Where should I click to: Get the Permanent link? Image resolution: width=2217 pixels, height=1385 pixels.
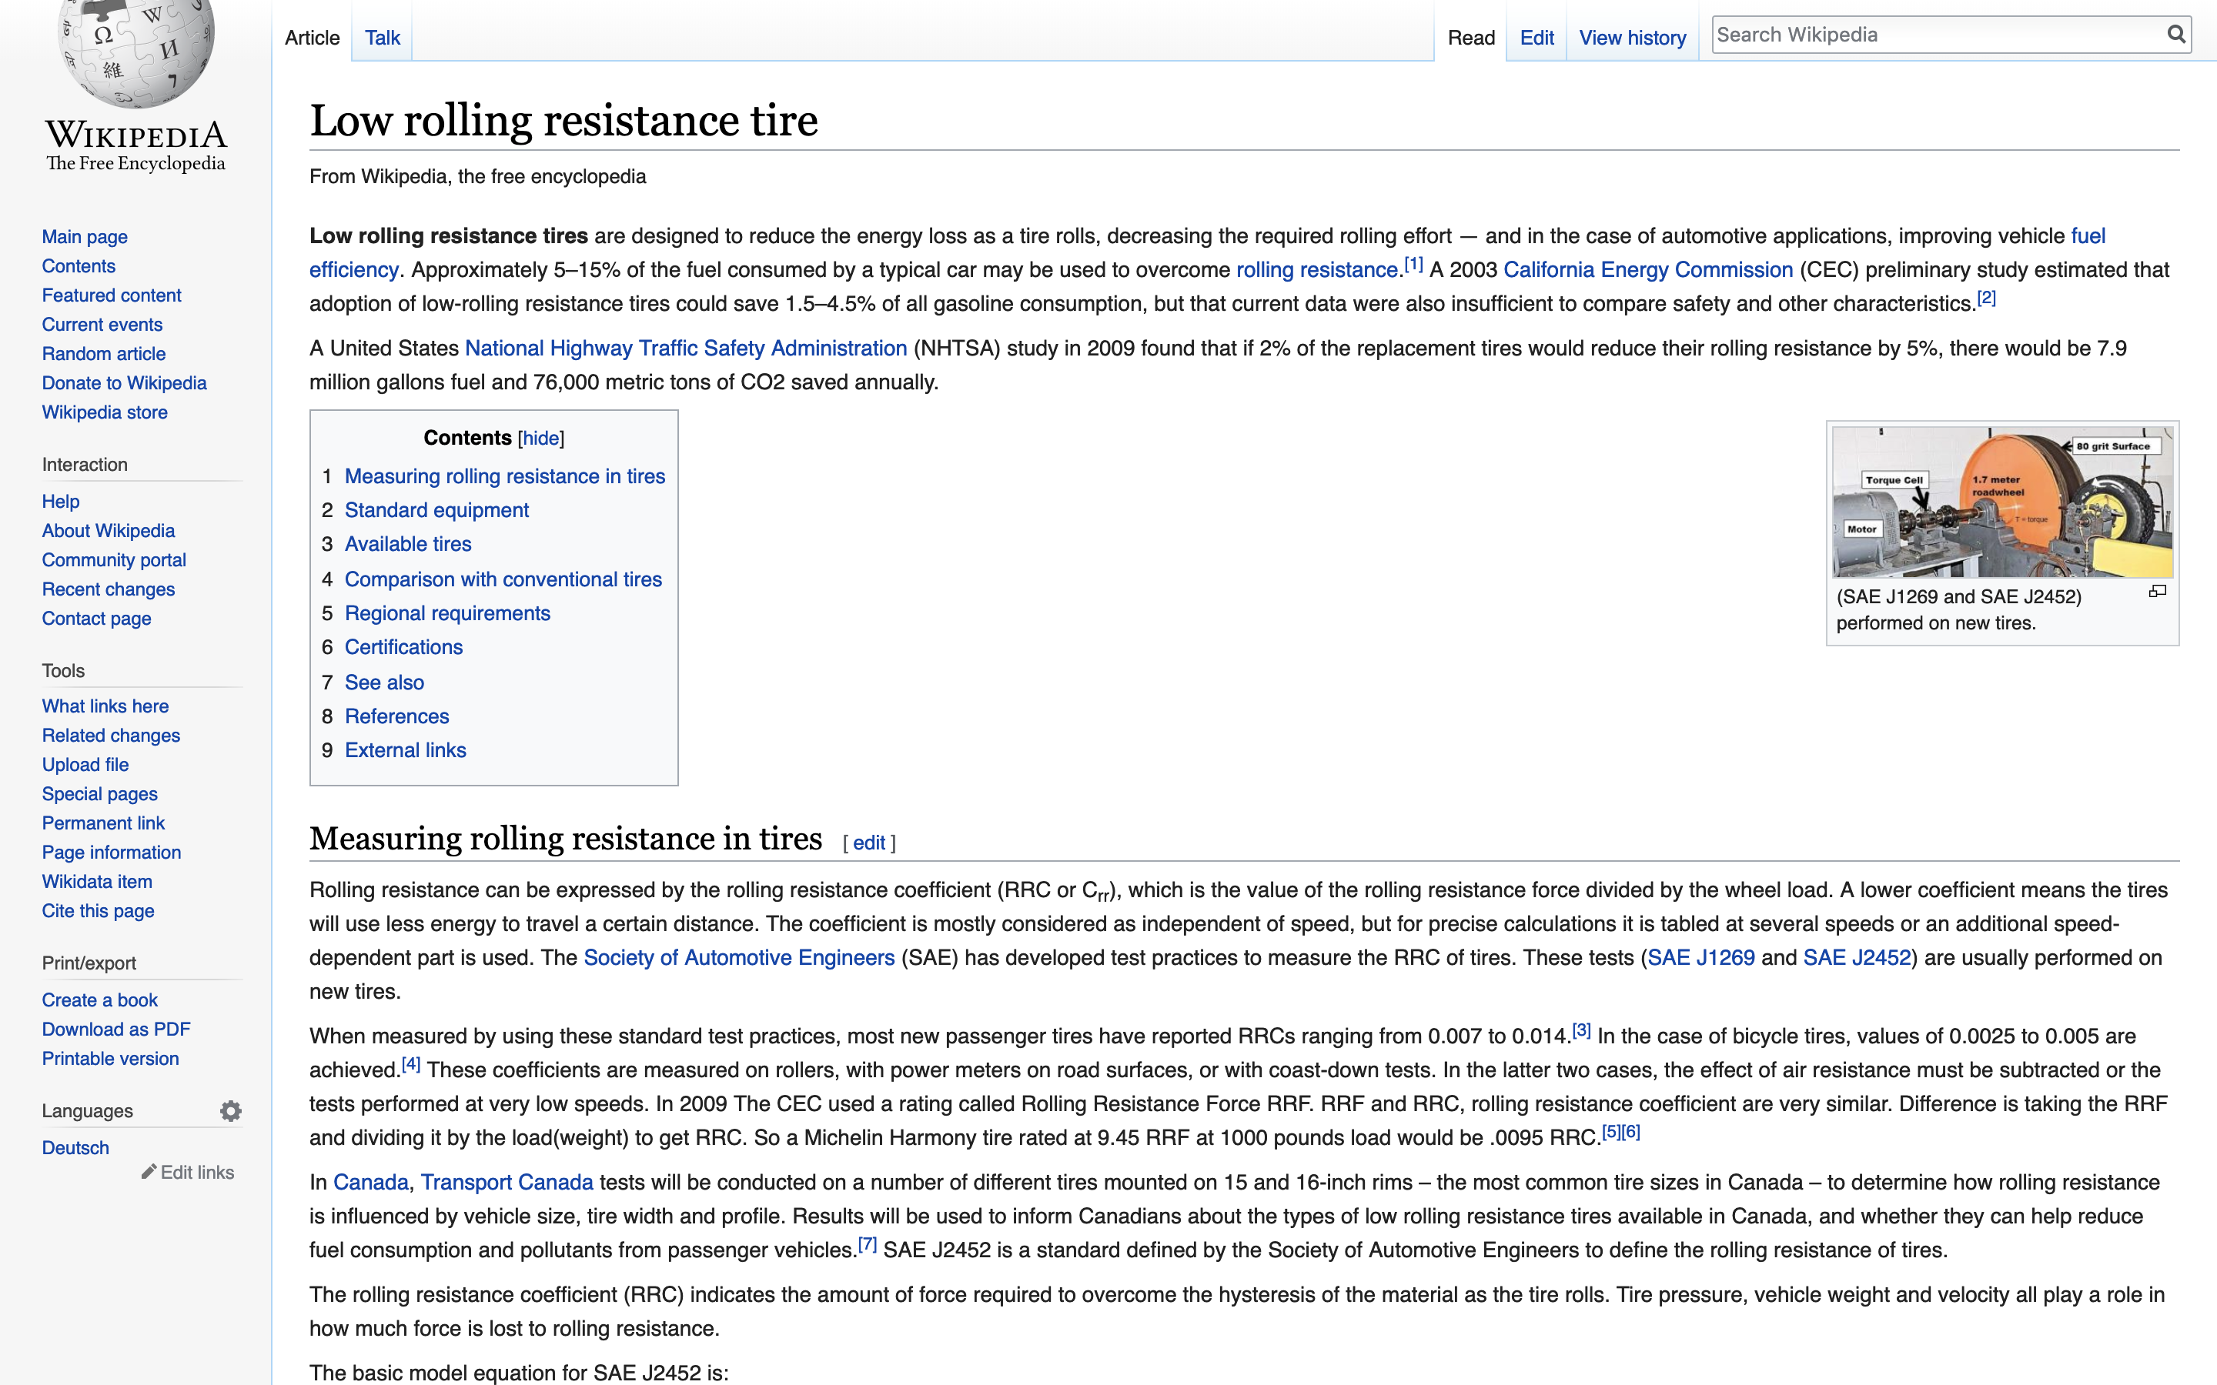click(x=103, y=823)
